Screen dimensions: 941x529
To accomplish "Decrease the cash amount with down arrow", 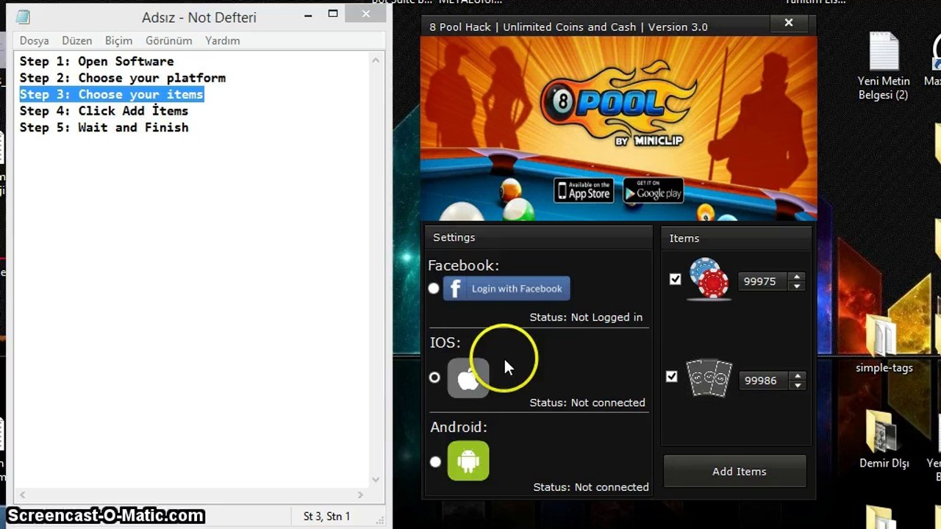I will pyautogui.click(x=797, y=385).
